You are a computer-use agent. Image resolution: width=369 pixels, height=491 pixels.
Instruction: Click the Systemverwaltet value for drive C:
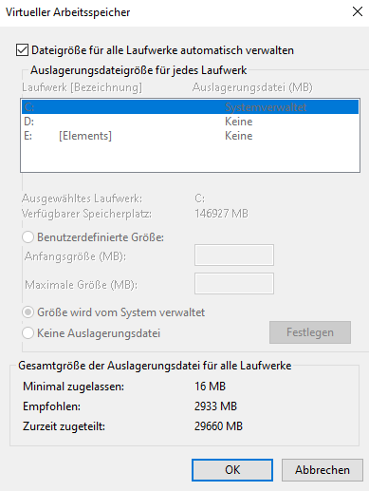(x=266, y=107)
